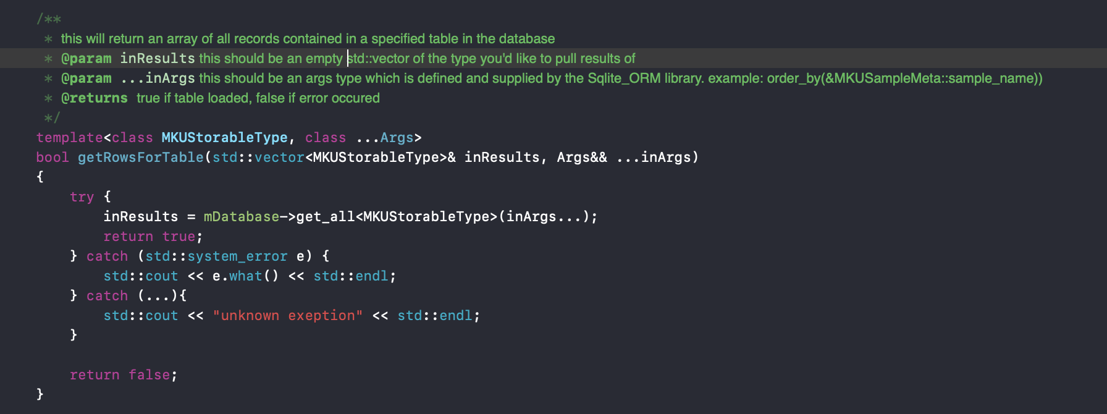Screen dimensions: 1107x414
Task: Click the final closing brace of the function
Action: 40,394
